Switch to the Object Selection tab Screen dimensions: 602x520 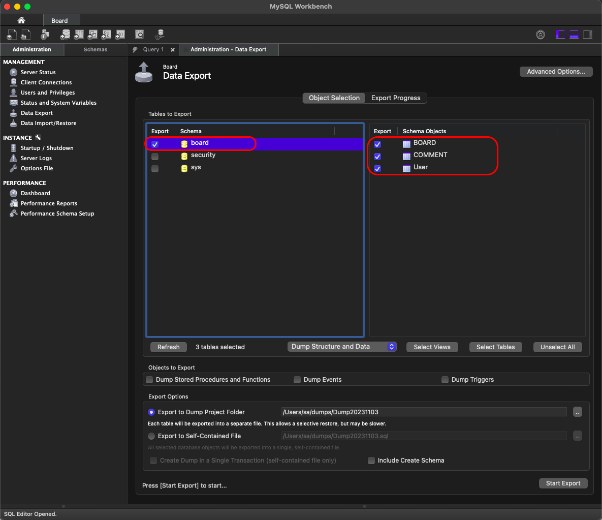coord(334,98)
